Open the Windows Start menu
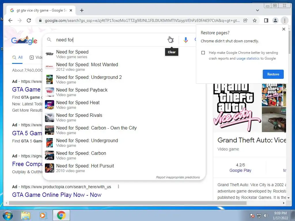 [8, 215]
